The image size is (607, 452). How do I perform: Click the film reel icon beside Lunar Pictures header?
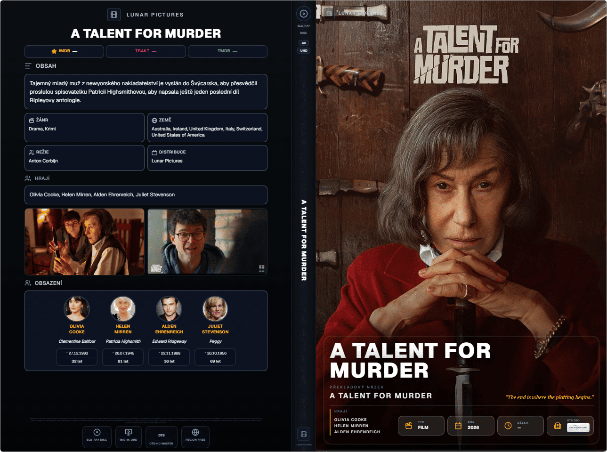(114, 15)
